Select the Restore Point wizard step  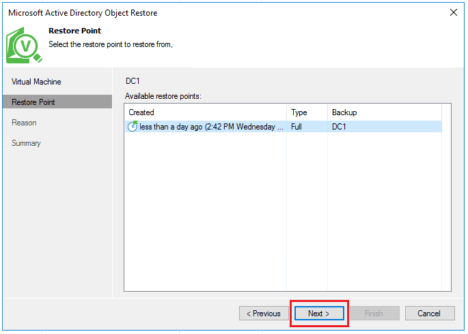(x=33, y=102)
